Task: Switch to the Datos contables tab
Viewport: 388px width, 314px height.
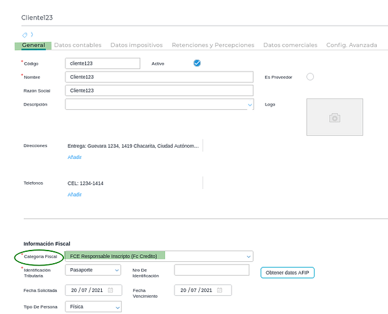Action: point(78,45)
